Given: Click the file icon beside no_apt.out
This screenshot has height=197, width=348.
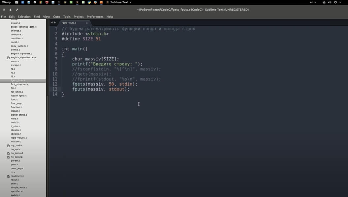Looking at the screenshot, I should tap(9, 153).
